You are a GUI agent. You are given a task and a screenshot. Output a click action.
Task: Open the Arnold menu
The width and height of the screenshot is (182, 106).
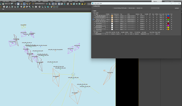[x=76, y=1]
